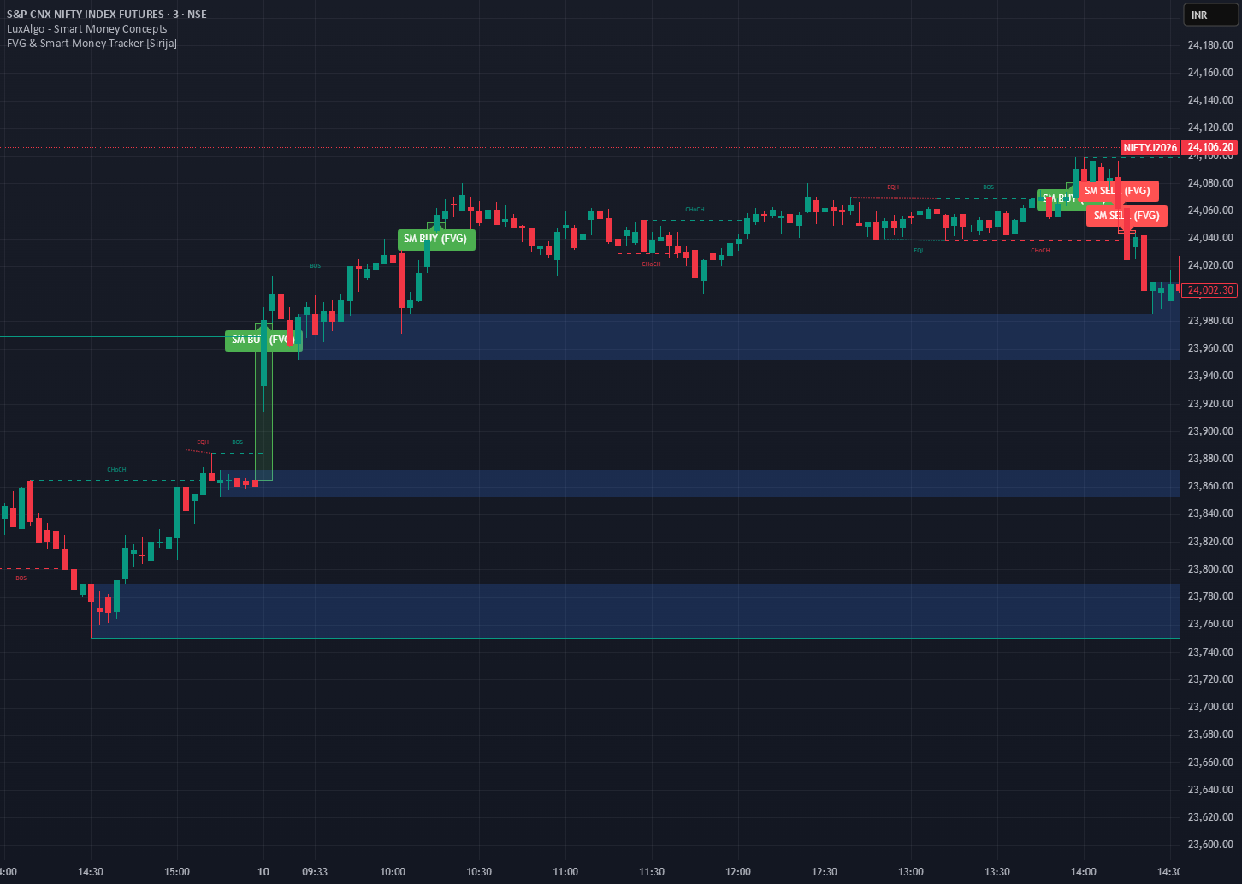Image resolution: width=1242 pixels, height=884 pixels.
Task: Select the LuxAlgo - Smart Money Concepts legend
Action: (87, 29)
